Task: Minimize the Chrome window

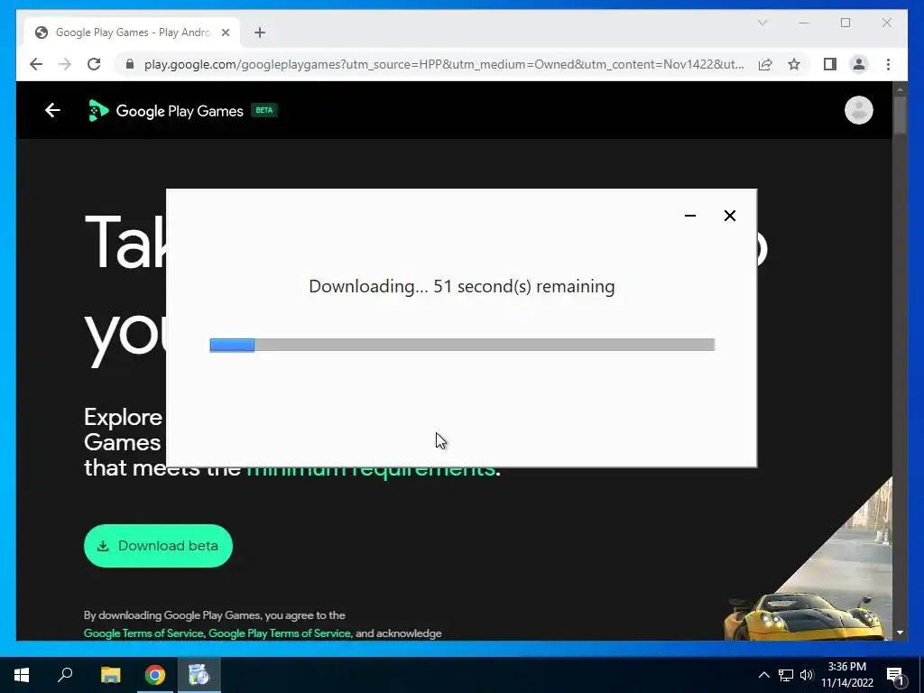Action: click(x=804, y=23)
